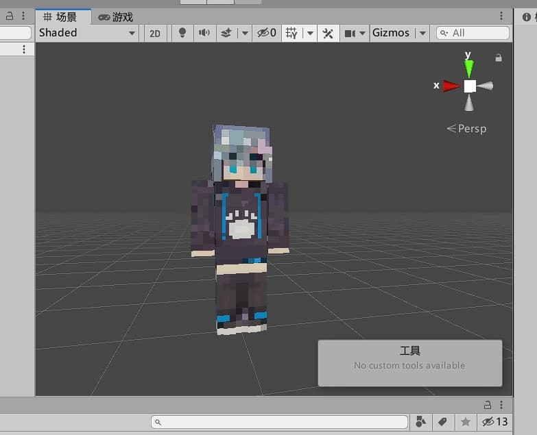
Task: Open the scene effects dropdown arrow
Action: pyautogui.click(x=245, y=33)
